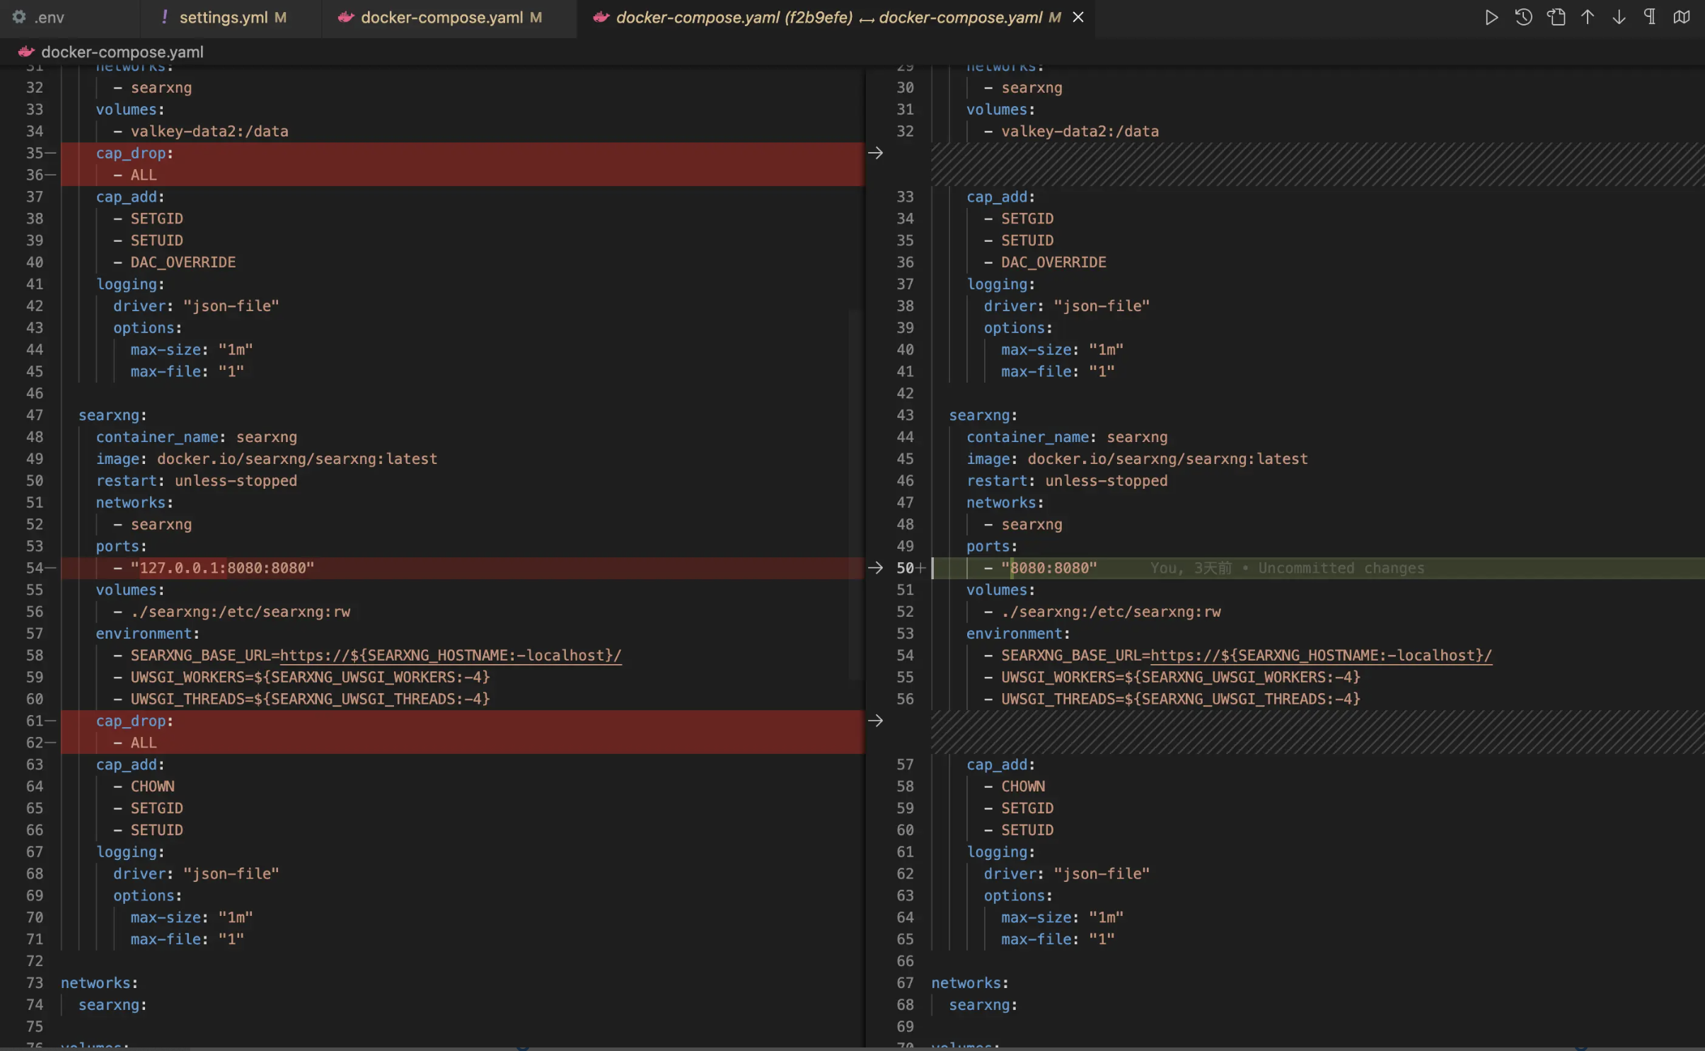Open the SEARXNG_BASE_URL link in the left pane
The height and width of the screenshot is (1051, 1705).
(x=450, y=656)
